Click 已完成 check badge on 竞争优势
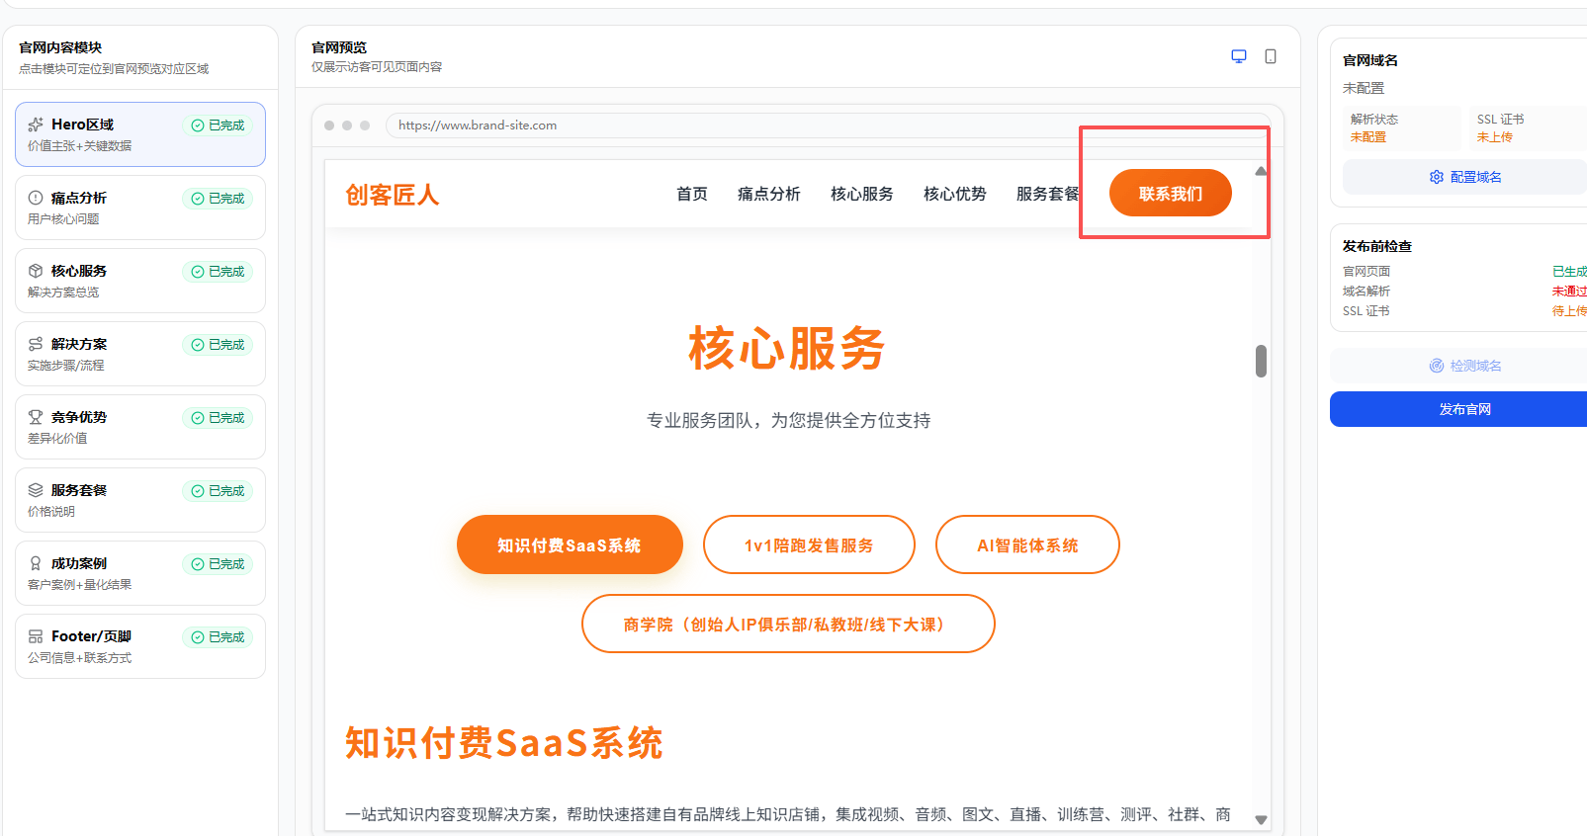Image resolution: width=1587 pixels, height=836 pixels. click(x=218, y=418)
